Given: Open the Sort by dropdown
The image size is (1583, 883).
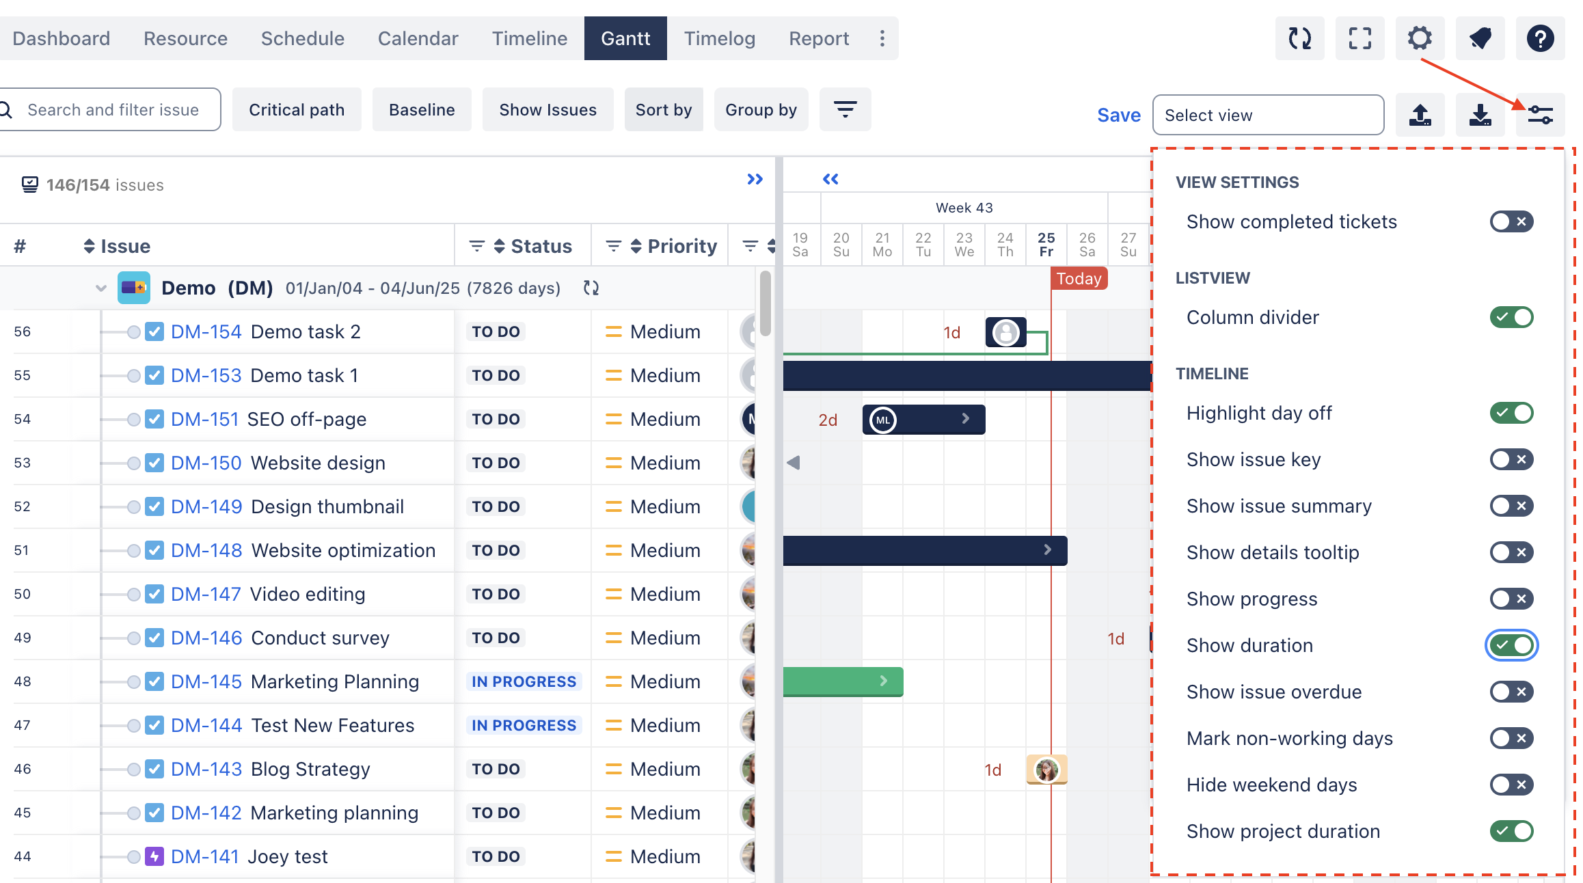Looking at the screenshot, I should (x=663, y=109).
